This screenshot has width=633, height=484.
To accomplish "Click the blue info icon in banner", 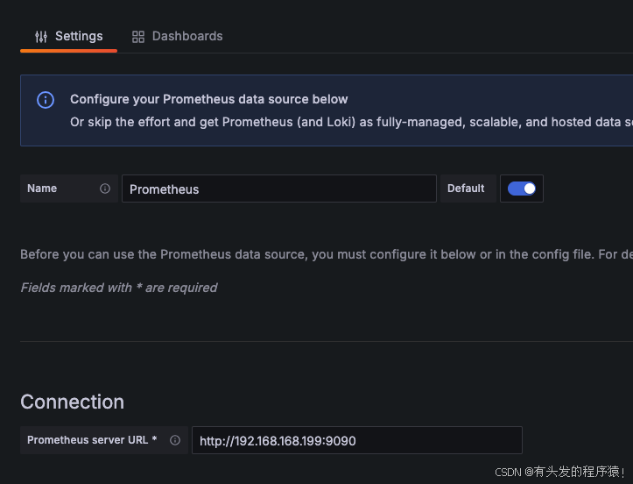I will tap(46, 100).
